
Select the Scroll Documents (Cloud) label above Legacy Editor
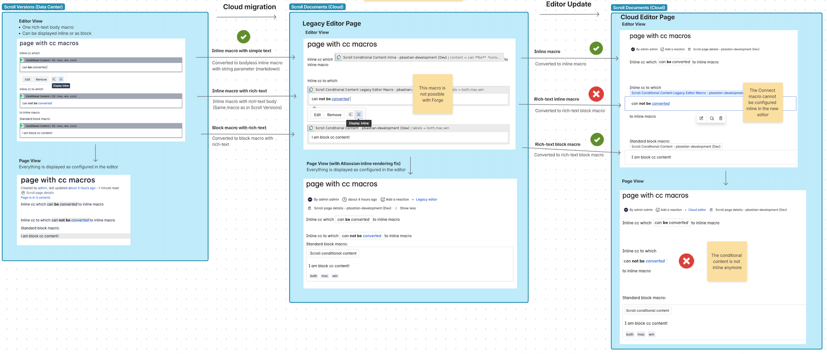pos(317,7)
